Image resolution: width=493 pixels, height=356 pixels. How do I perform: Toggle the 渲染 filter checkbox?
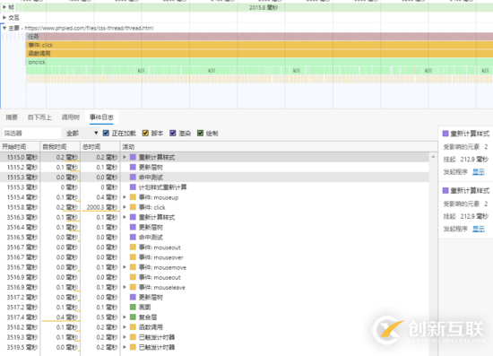tap(173, 133)
